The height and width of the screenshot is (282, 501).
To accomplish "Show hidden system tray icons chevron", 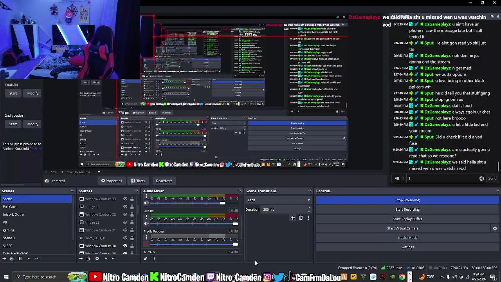I will [x=442, y=277].
